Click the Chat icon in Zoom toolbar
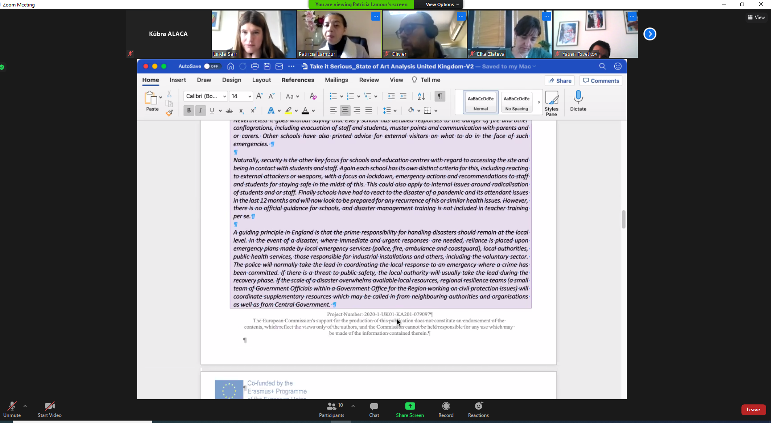771x423 pixels. coord(374,406)
